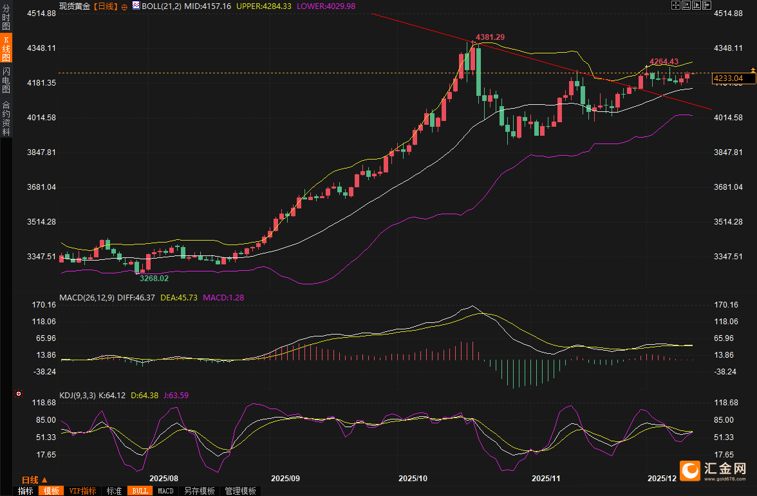
Task: Toggle the MACD template
Action: (x=165, y=491)
